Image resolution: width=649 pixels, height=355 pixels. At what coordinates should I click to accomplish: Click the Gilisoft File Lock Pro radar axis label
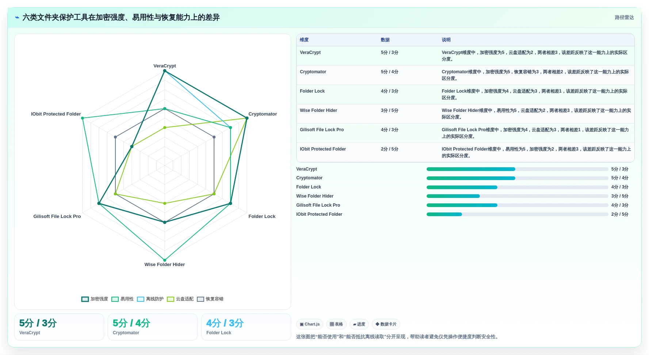57,216
